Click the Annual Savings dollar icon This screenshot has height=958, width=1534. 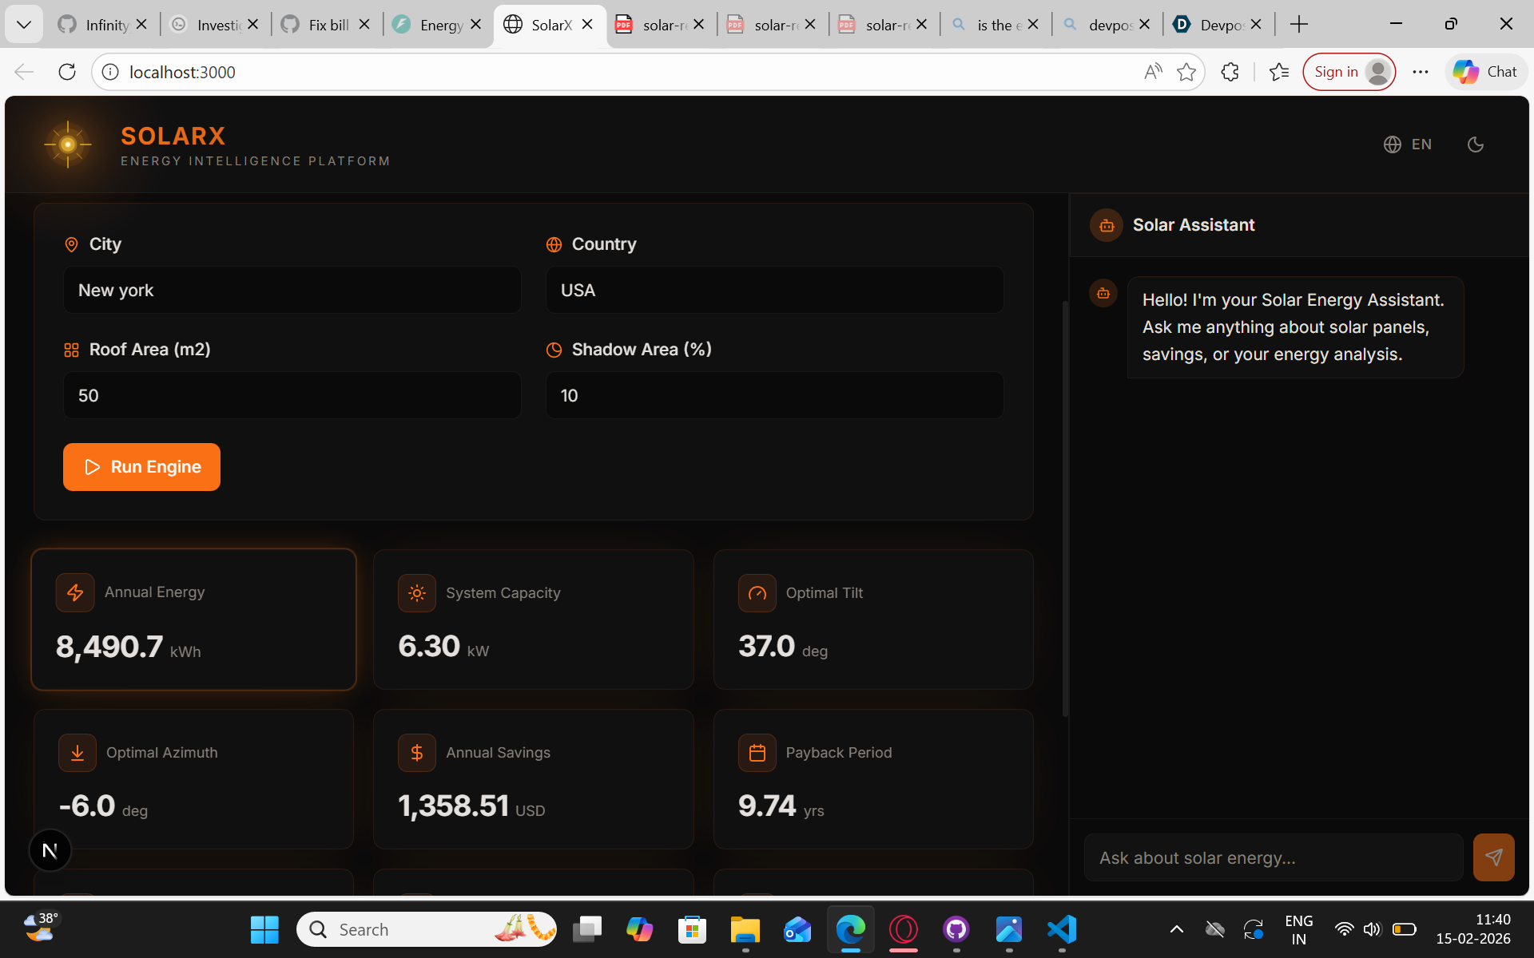[416, 753]
